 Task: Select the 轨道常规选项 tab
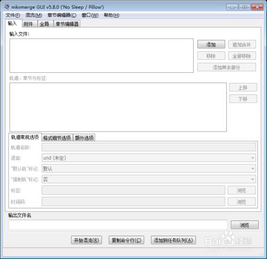[25, 137]
